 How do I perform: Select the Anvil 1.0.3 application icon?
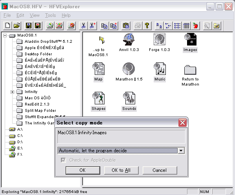pyautogui.click(x=129, y=39)
